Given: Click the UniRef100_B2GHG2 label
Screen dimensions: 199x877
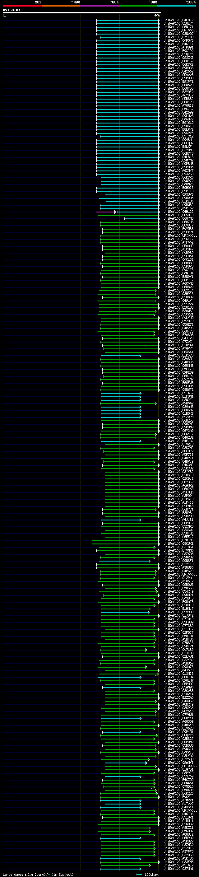Looking at the screenshot, I should point(178,824).
